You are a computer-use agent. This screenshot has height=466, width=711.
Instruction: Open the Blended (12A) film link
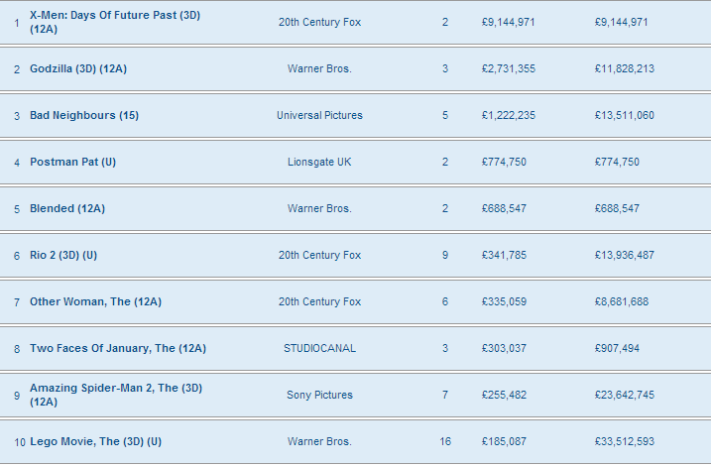pyautogui.click(x=67, y=208)
